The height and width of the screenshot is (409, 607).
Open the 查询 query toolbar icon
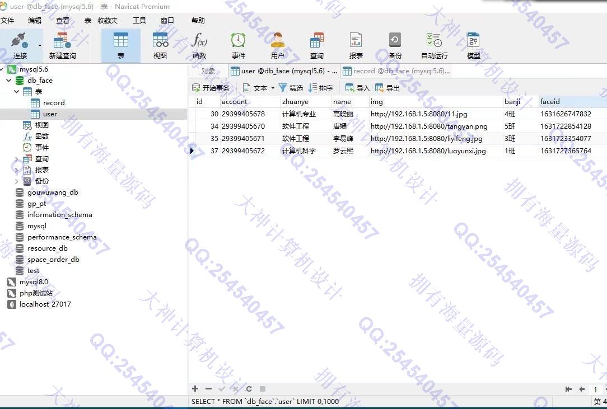(317, 45)
